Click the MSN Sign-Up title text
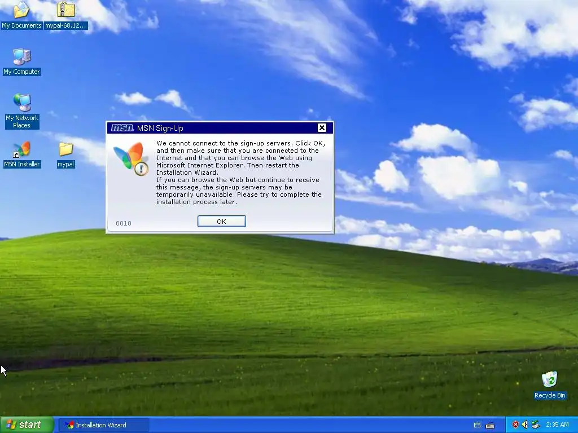The height and width of the screenshot is (433, 578). pos(160,128)
